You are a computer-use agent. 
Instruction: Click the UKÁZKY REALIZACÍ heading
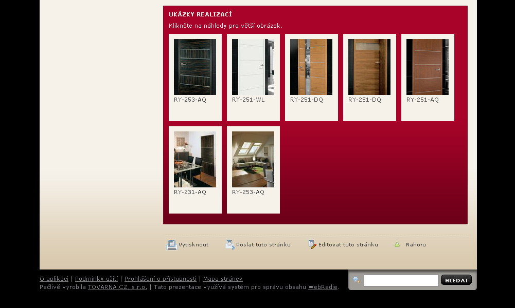tap(200, 14)
